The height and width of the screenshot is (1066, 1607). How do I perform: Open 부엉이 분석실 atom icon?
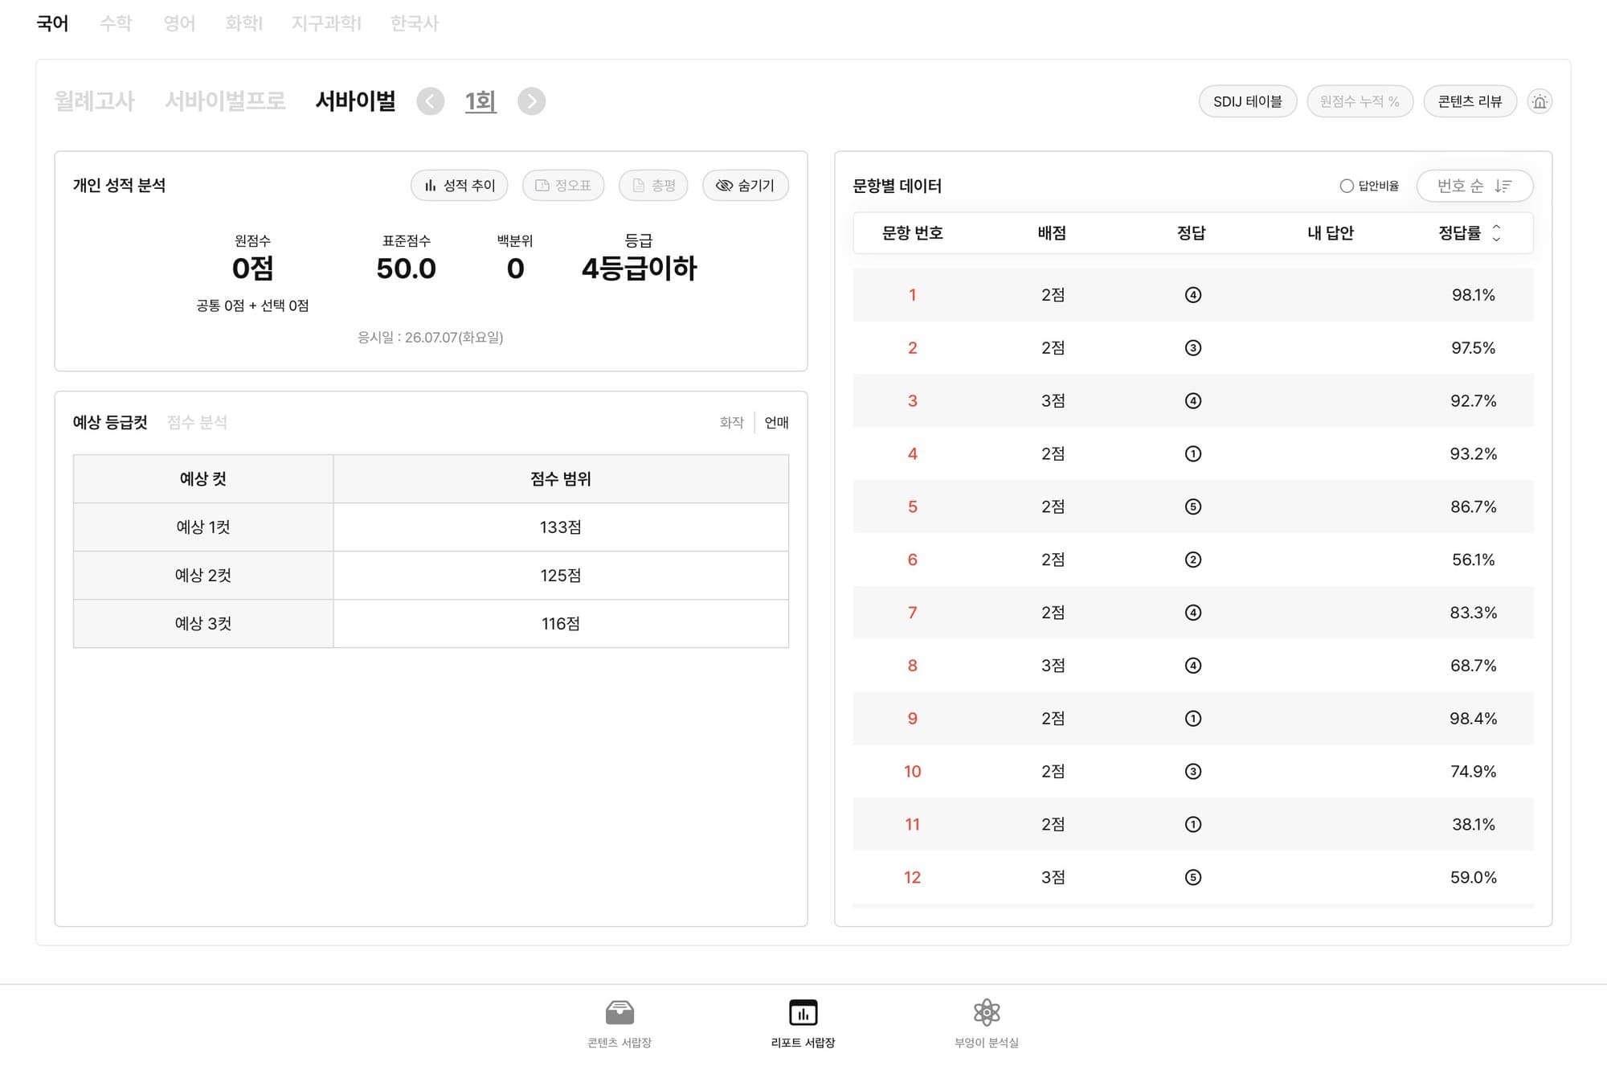[987, 1012]
